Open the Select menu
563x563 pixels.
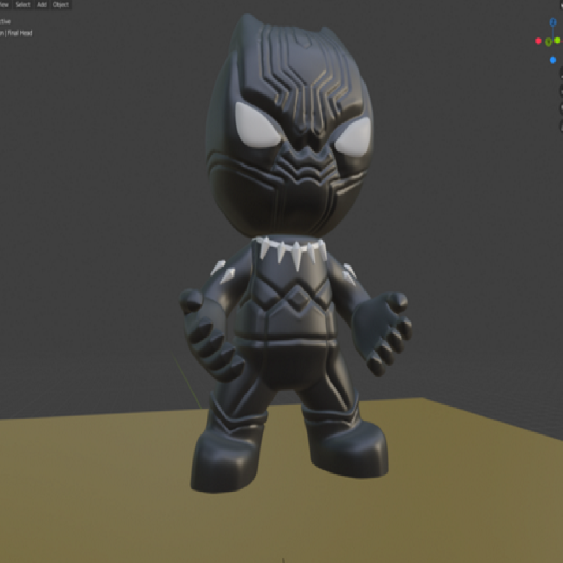pos(23,5)
